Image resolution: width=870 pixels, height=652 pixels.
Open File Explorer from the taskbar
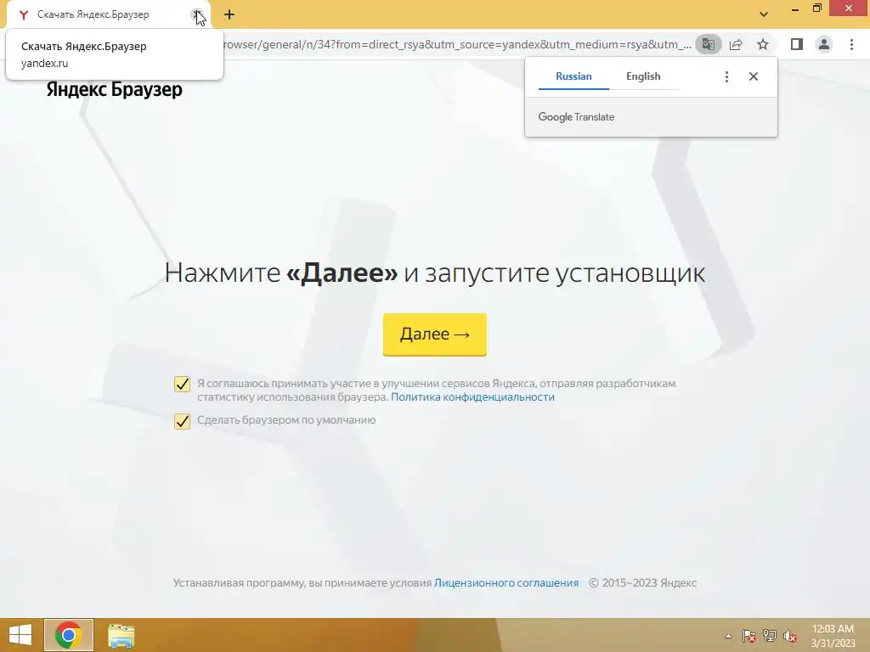(x=121, y=635)
